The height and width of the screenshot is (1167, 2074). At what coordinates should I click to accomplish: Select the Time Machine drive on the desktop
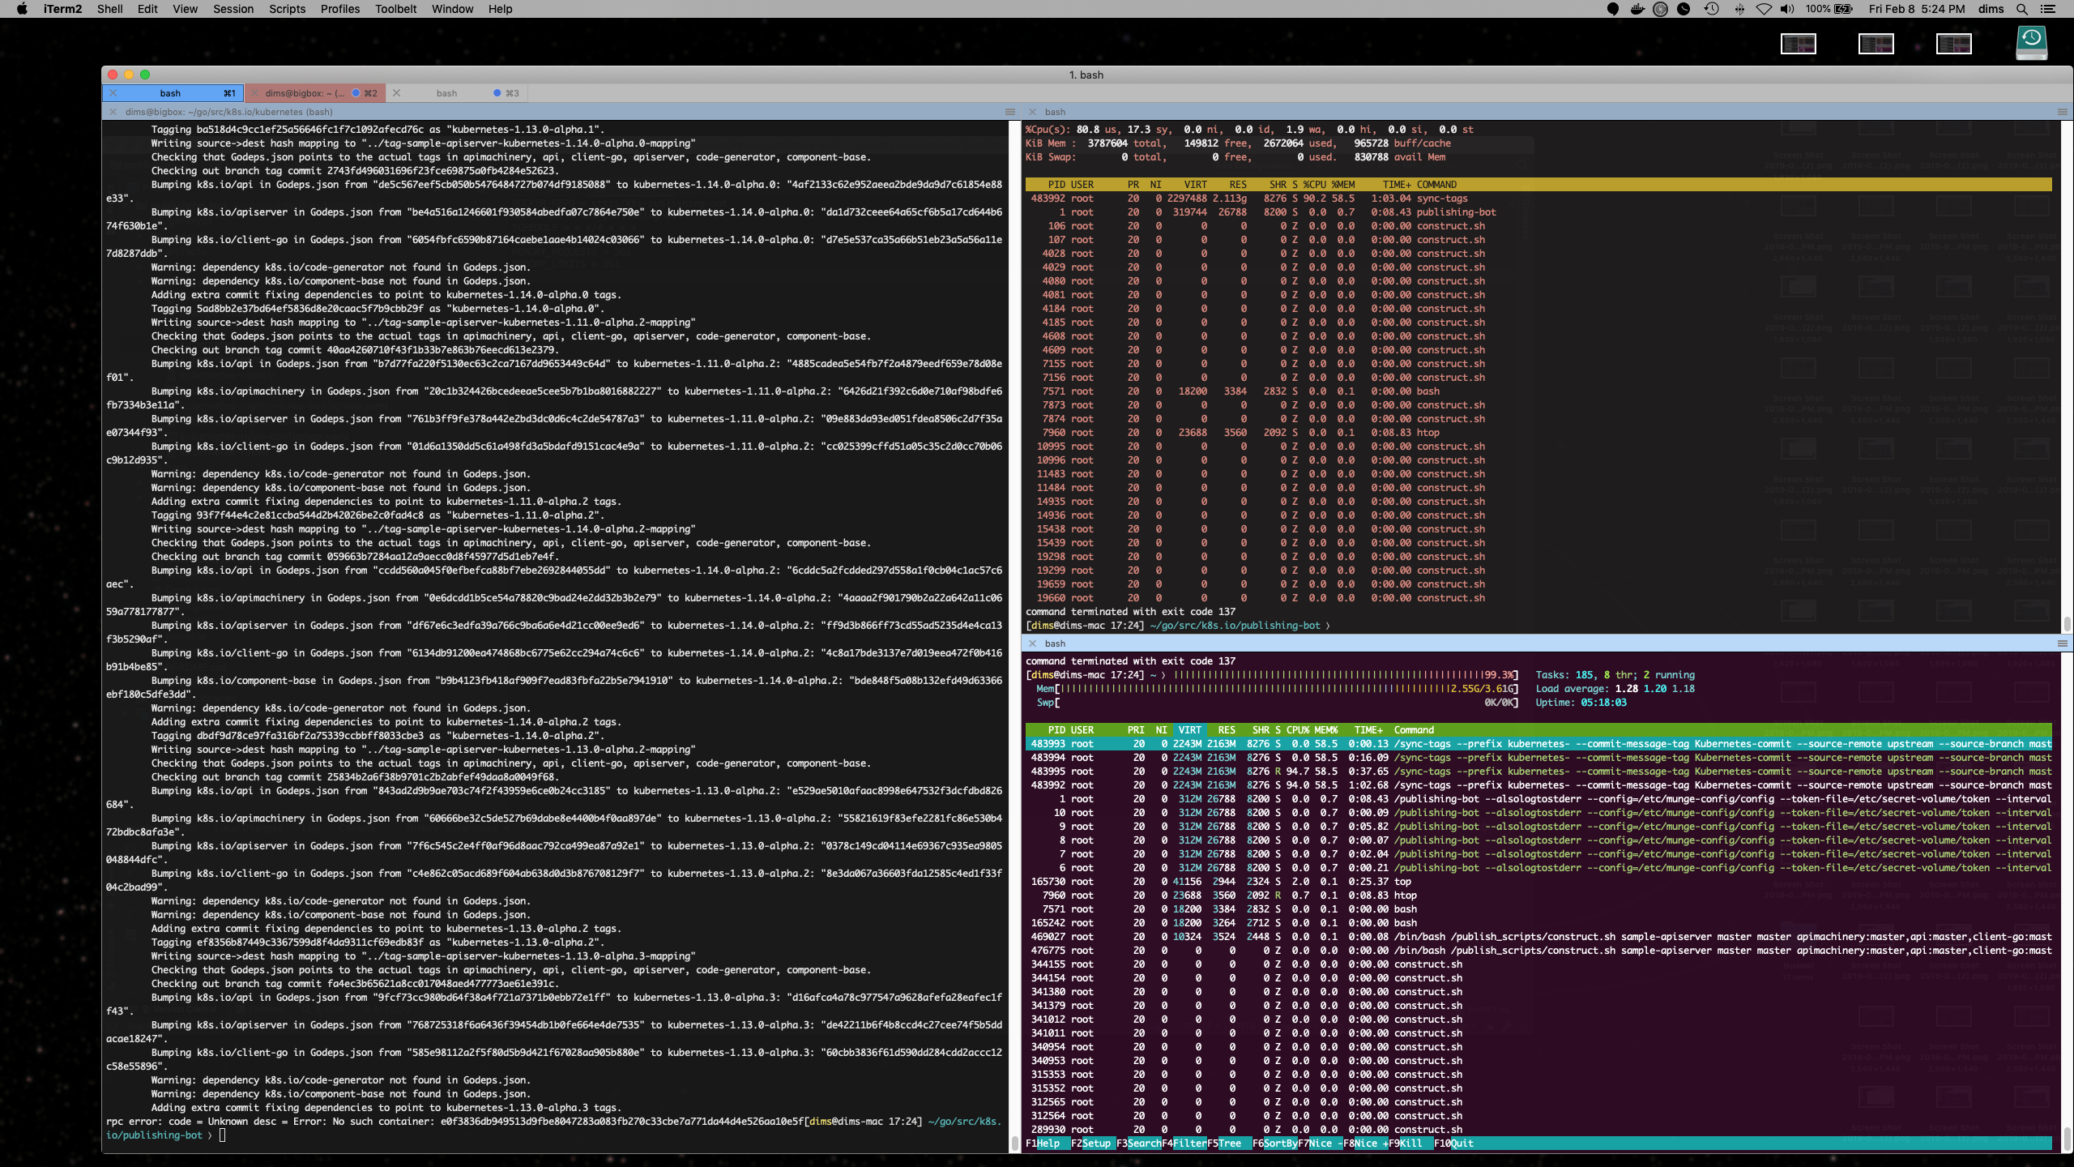2031,42
